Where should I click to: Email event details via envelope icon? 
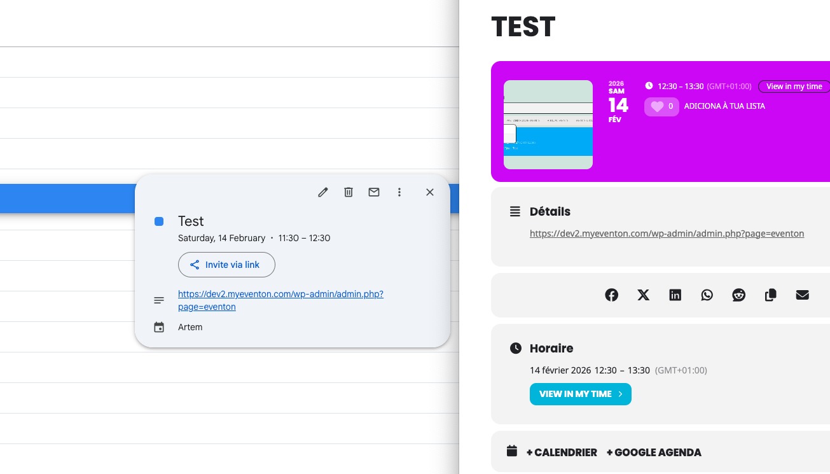[x=374, y=192]
